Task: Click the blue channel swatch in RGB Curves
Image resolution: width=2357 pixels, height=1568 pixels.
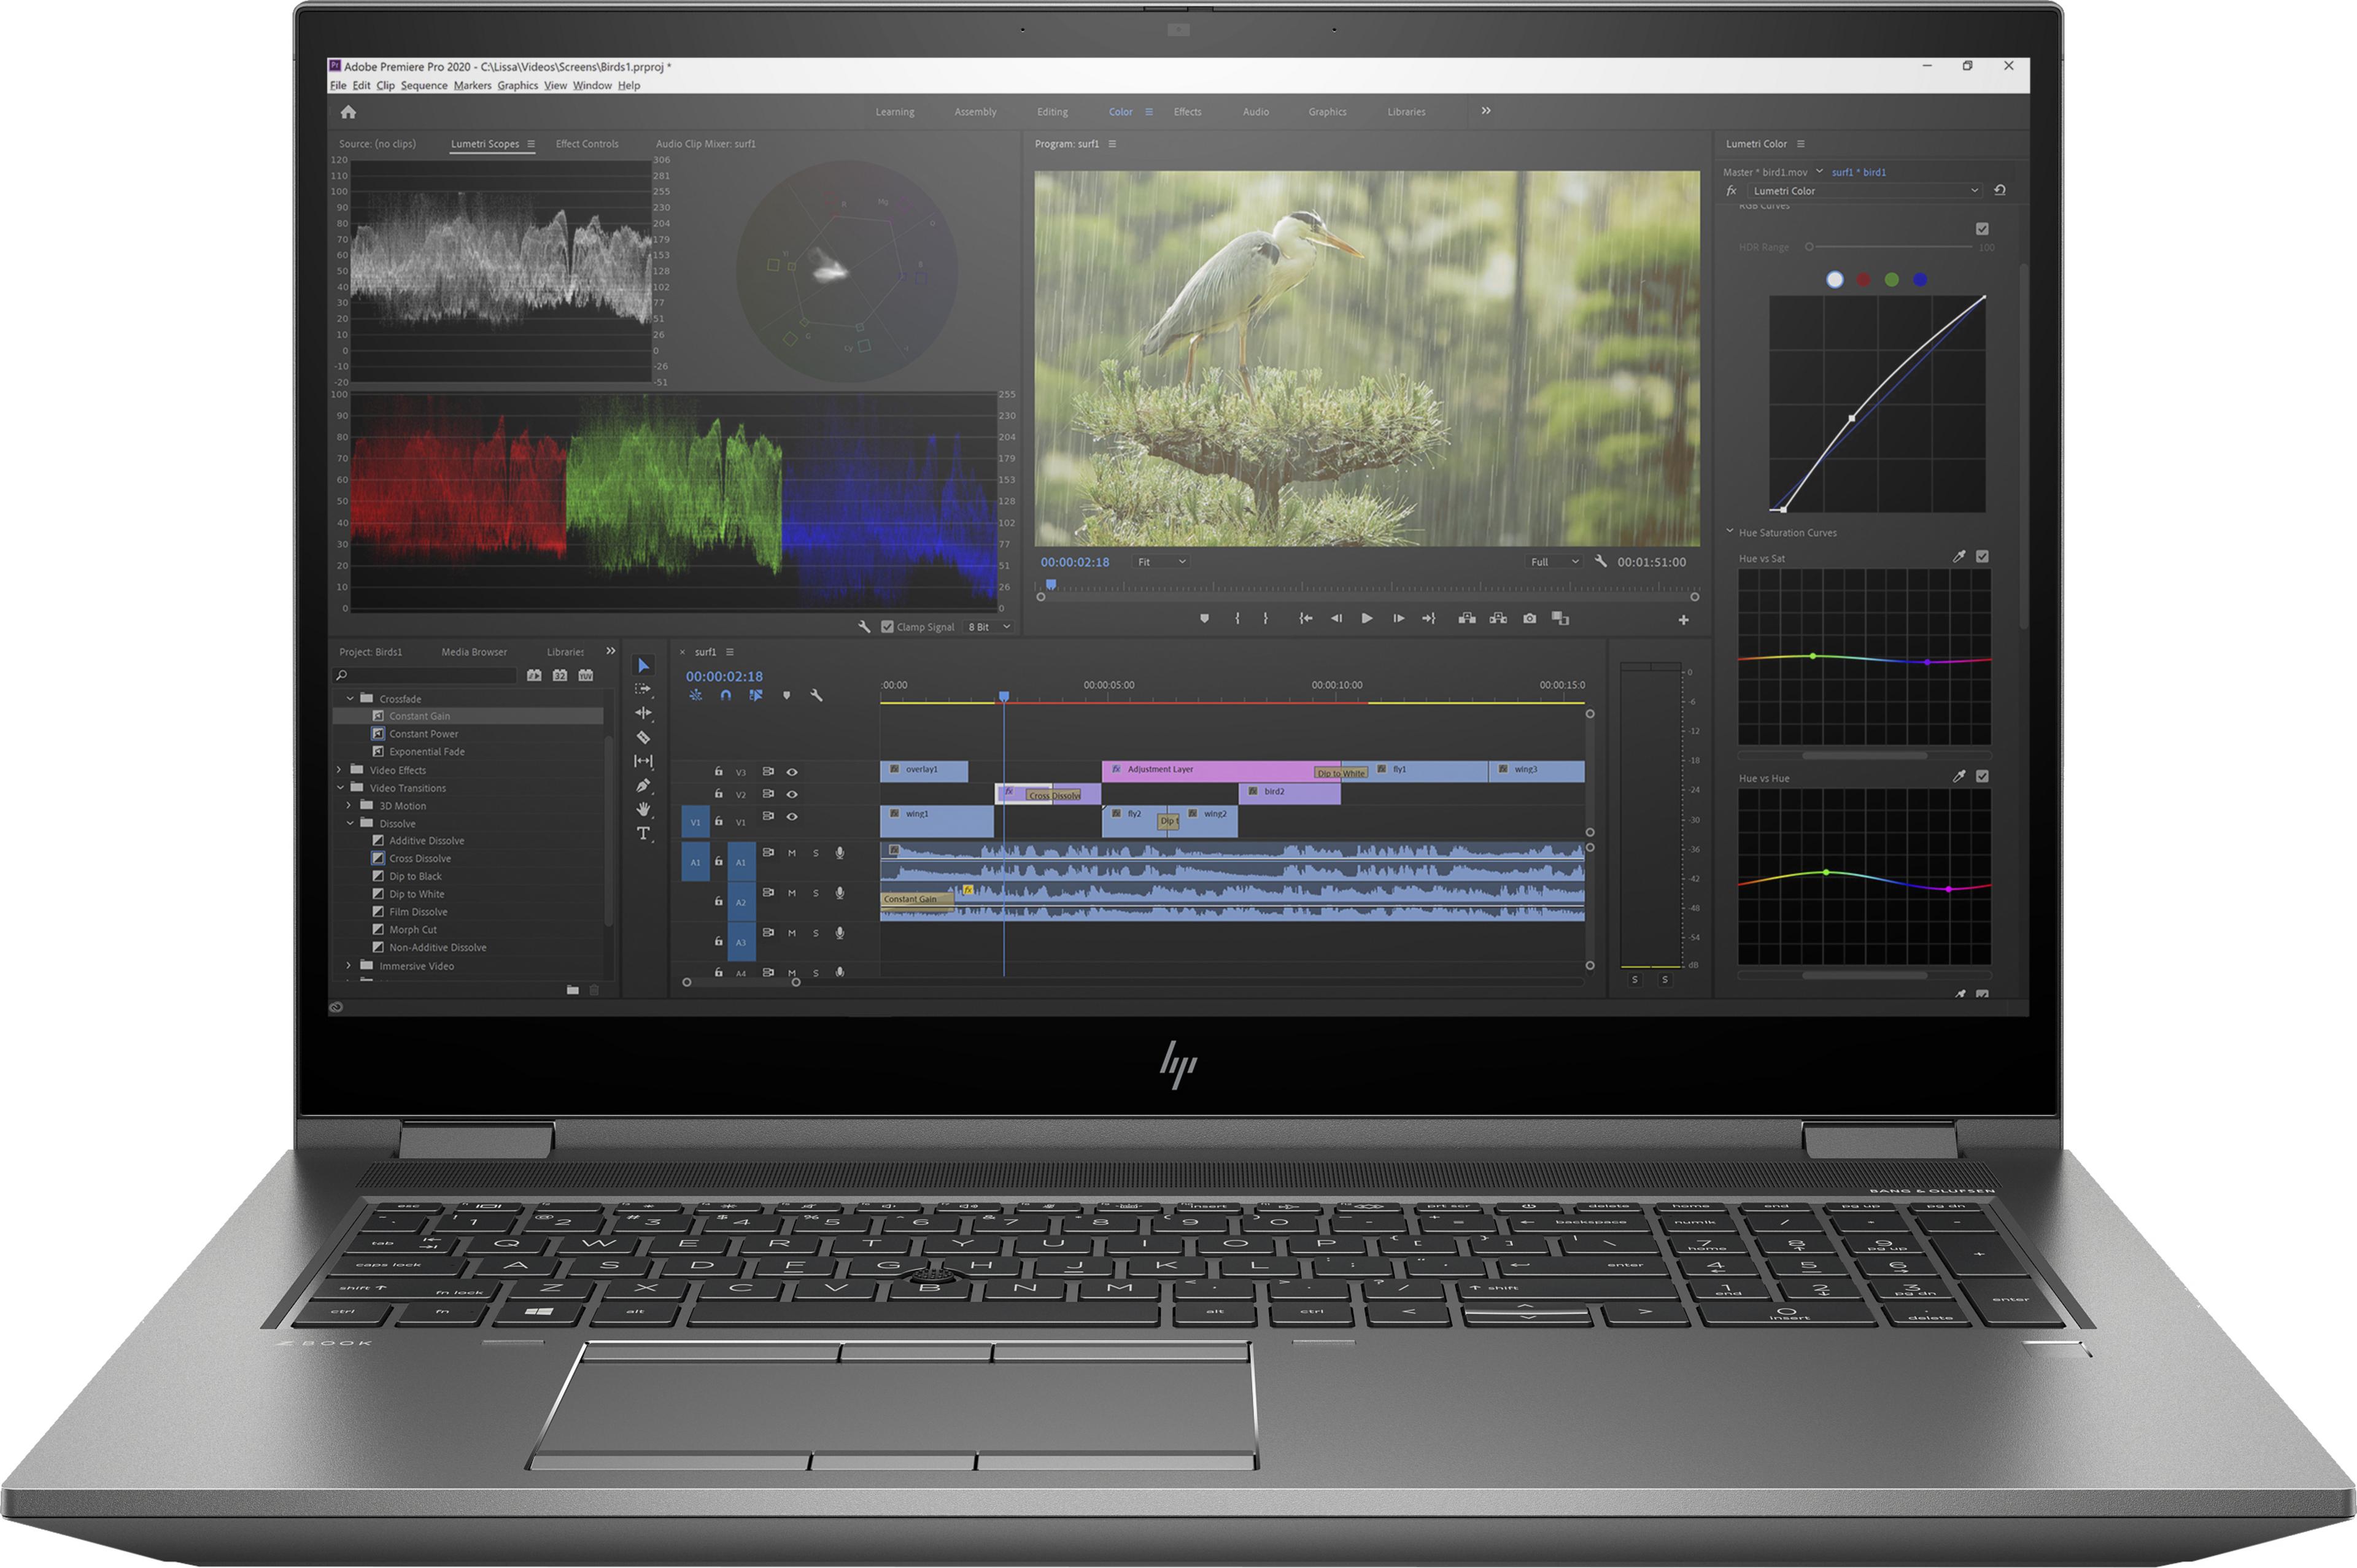Action: pos(1919,280)
